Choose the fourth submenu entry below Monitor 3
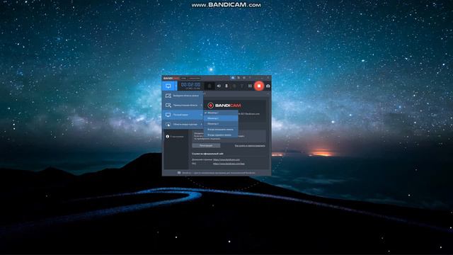Screen dimensions: 453x255 pyautogui.click(x=221, y=129)
